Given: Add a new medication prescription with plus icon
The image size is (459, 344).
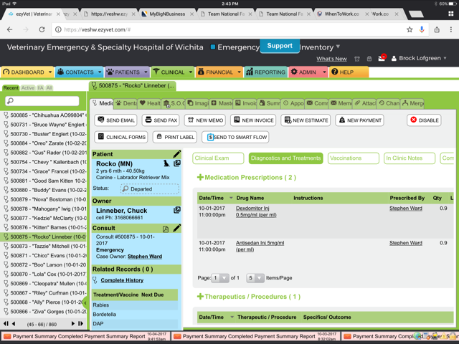Looking at the screenshot, I should tap(201, 178).
